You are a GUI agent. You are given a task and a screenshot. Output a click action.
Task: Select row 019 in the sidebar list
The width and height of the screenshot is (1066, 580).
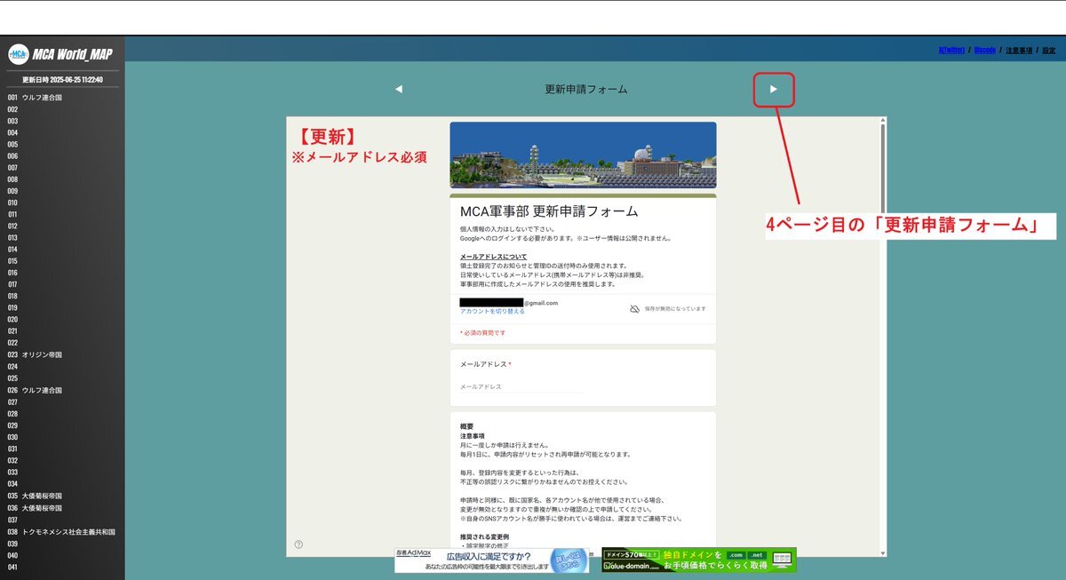tap(62, 307)
